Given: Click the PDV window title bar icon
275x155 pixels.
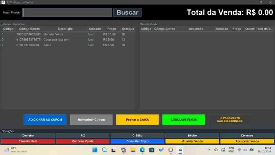Looking at the screenshot, I should pos(3,2).
